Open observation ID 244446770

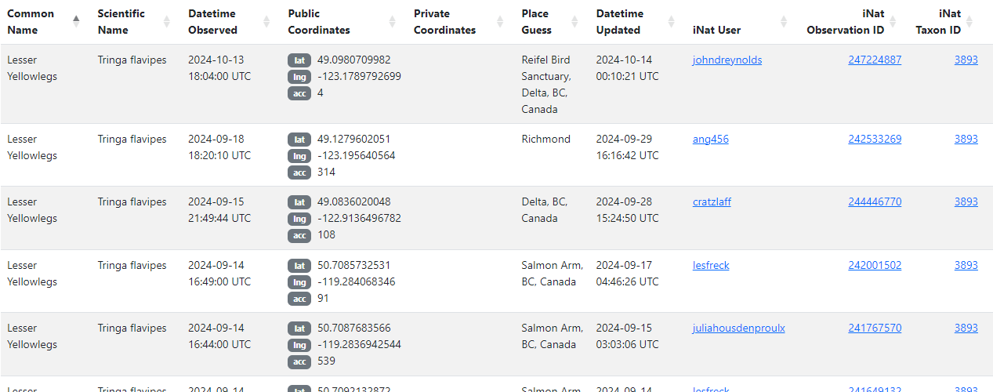tap(874, 202)
